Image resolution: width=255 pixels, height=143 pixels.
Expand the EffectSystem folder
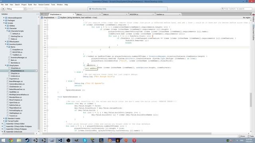tap(6, 42)
